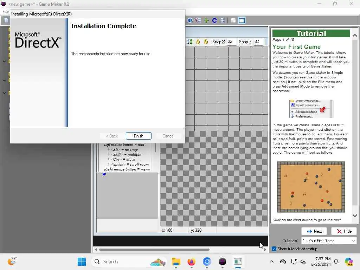Click the taskbar Search box
Image resolution: width=360 pixels, height=270 pixels.
click(x=129, y=262)
